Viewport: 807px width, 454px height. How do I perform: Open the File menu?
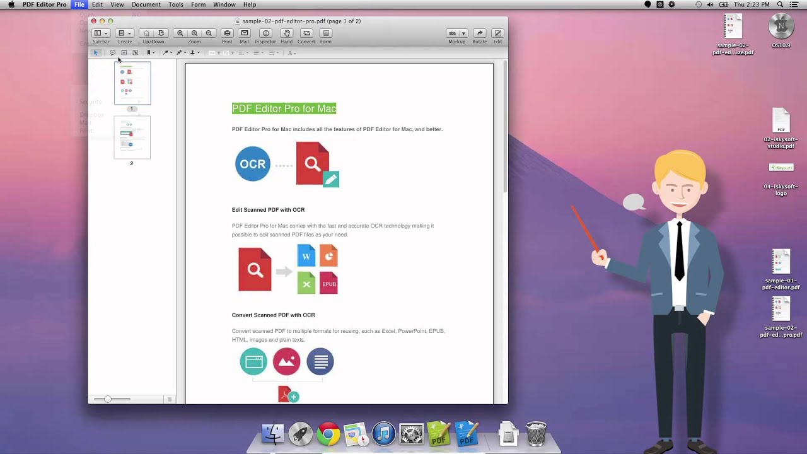(x=79, y=4)
